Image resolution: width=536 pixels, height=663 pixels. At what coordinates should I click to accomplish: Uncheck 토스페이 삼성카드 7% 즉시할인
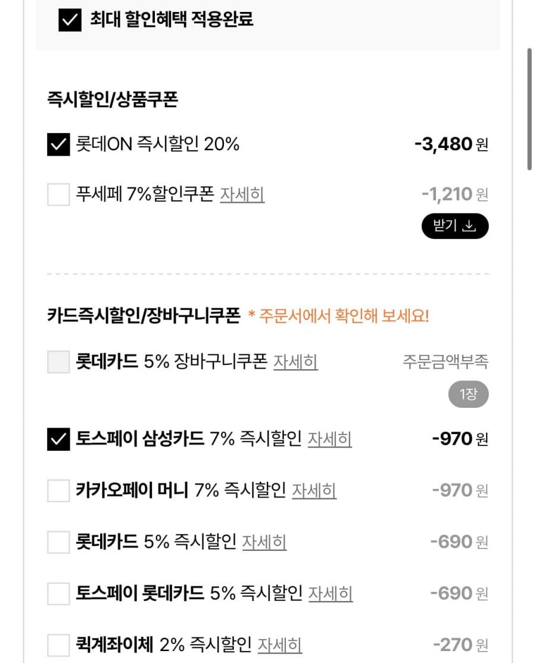[58, 439]
